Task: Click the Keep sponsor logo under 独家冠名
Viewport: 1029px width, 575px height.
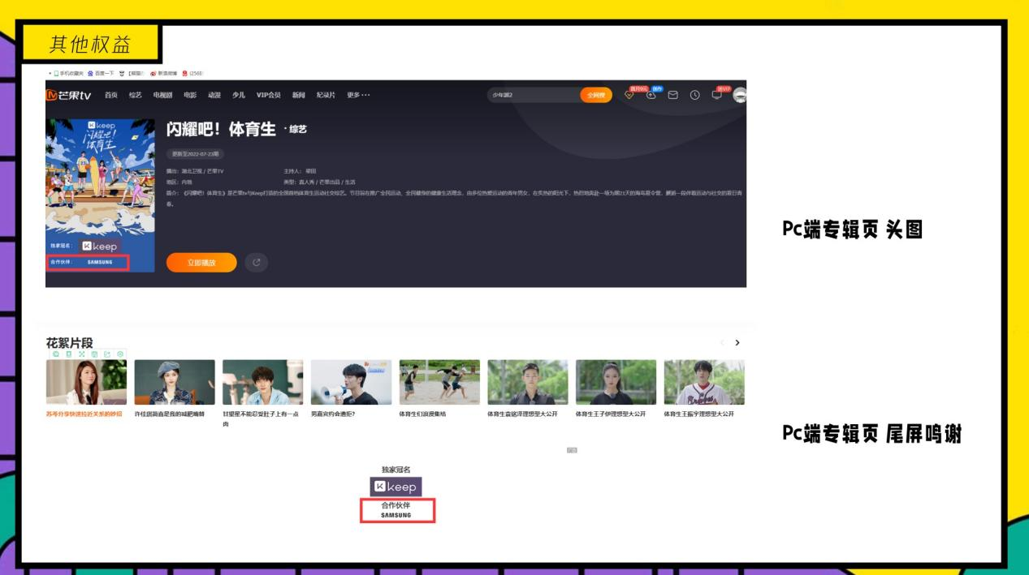Action: pos(396,487)
